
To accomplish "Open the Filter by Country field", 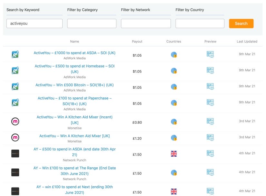I will 200,24.
